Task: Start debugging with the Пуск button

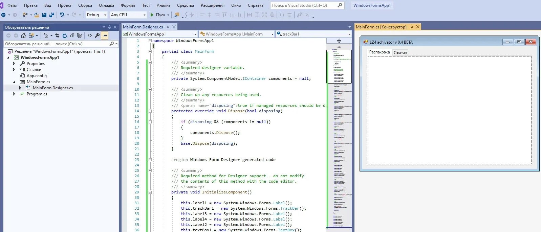Action: (x=158, y=15)
